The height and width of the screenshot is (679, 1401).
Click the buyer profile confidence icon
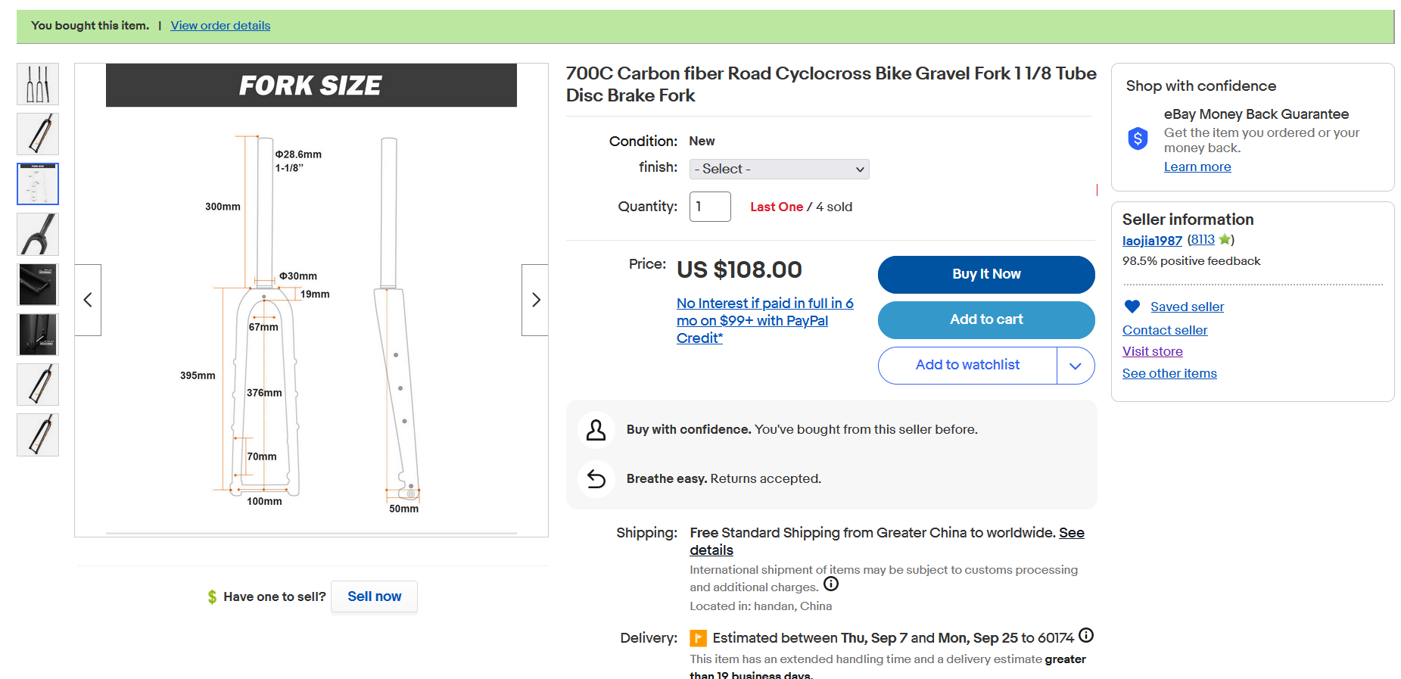point(596,430)
